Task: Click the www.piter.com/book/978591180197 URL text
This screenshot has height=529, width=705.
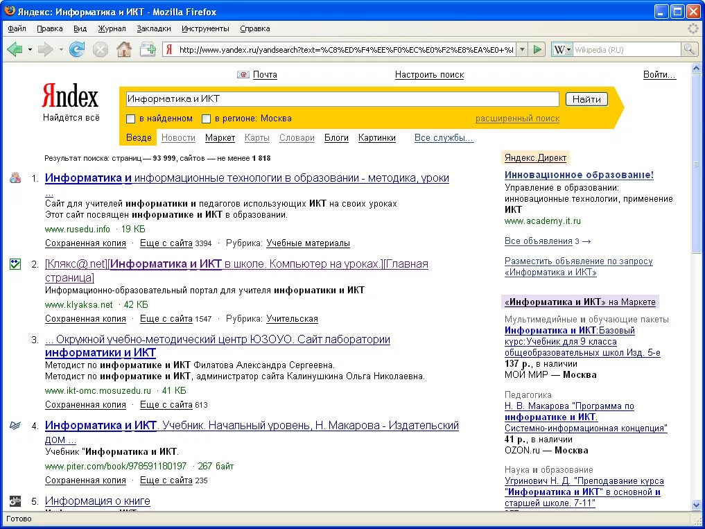Action: point(116,466)
